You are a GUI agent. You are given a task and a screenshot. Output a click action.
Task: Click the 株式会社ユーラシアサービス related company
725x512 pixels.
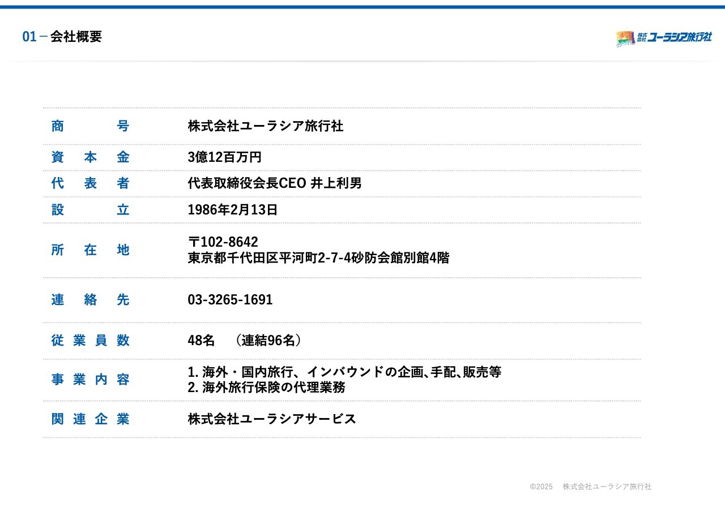pyautogui.click(x=272, y=419)
